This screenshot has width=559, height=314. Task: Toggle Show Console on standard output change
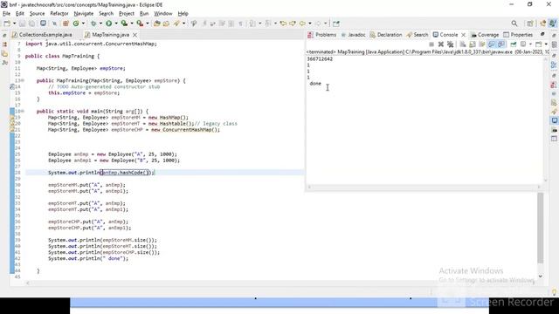click(492, 44)
